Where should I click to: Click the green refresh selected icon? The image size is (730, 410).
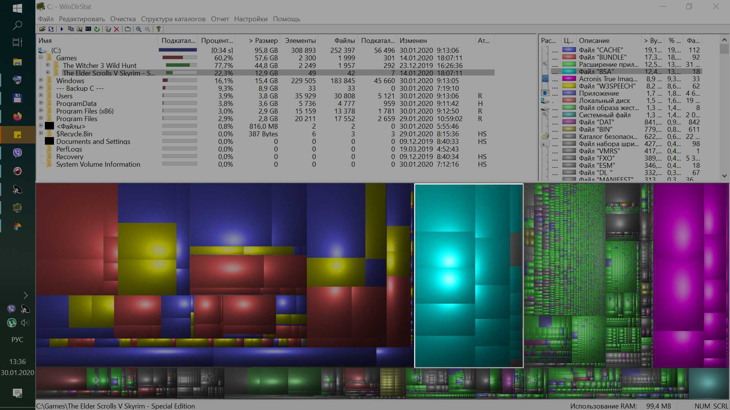pos(97,29)
